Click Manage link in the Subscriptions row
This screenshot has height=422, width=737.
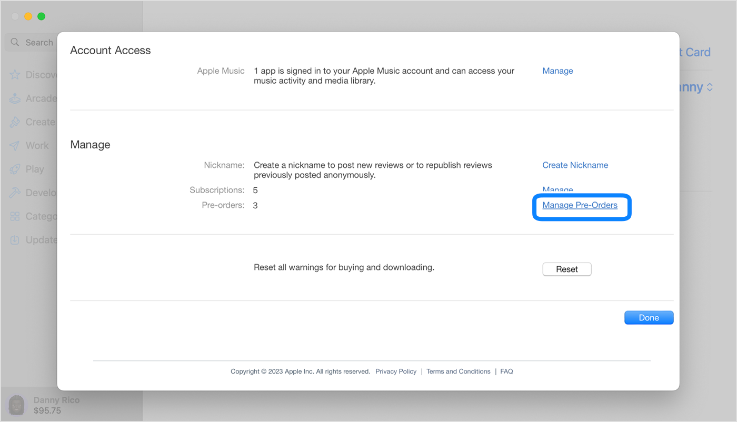click(x=557, y=189)
